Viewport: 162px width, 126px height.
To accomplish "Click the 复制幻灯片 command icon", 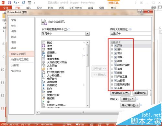I will (x=43, y=95).
